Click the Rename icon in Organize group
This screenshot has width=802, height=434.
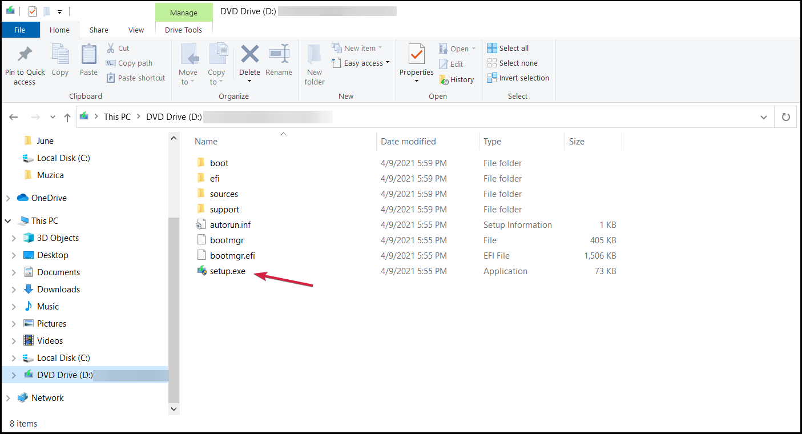279,55
